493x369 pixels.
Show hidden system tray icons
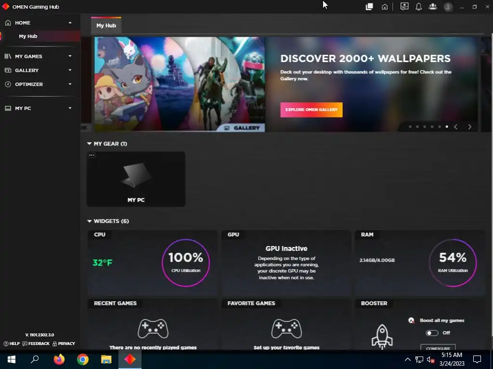407,359
